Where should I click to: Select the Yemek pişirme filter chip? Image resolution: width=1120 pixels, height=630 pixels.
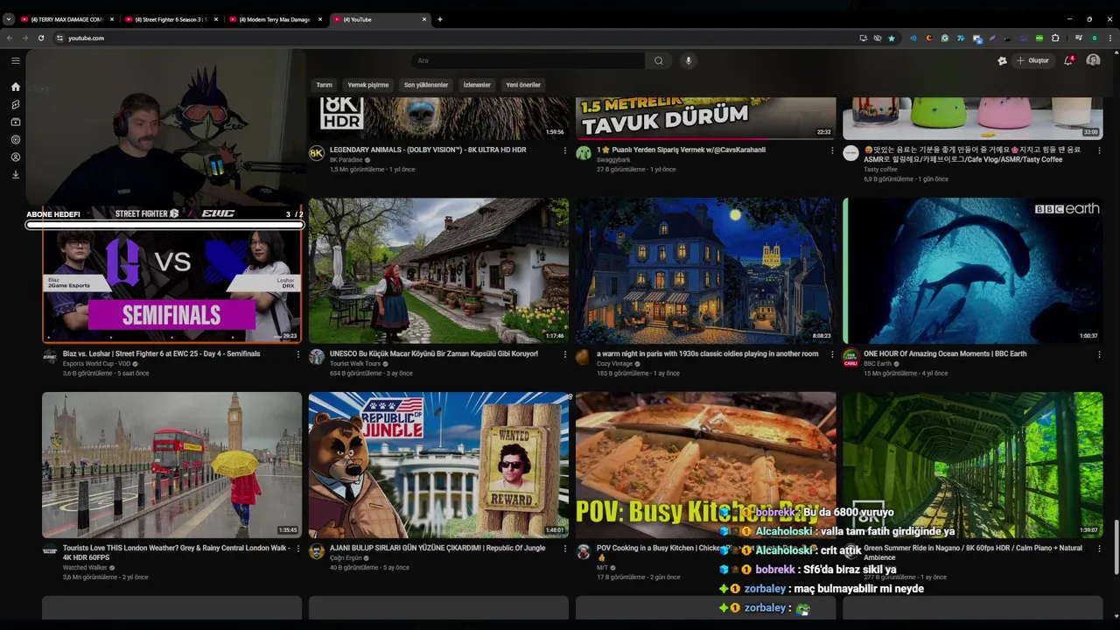point(367,85)
